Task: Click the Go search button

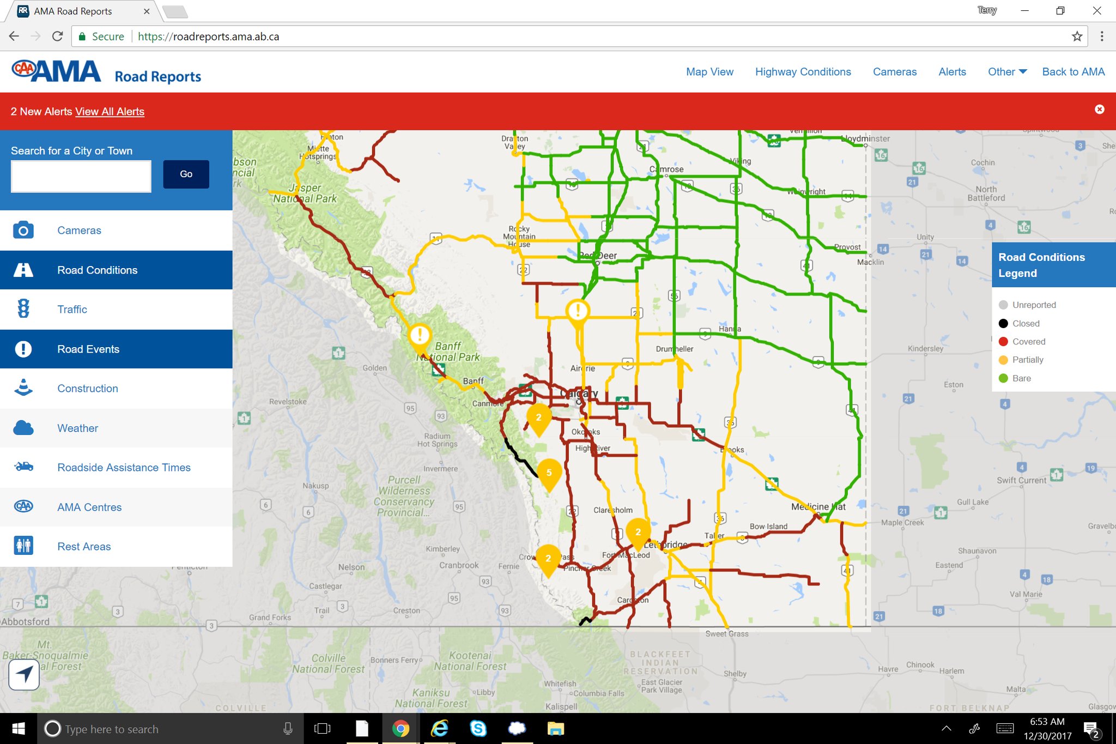Action: tap(186, 174)
